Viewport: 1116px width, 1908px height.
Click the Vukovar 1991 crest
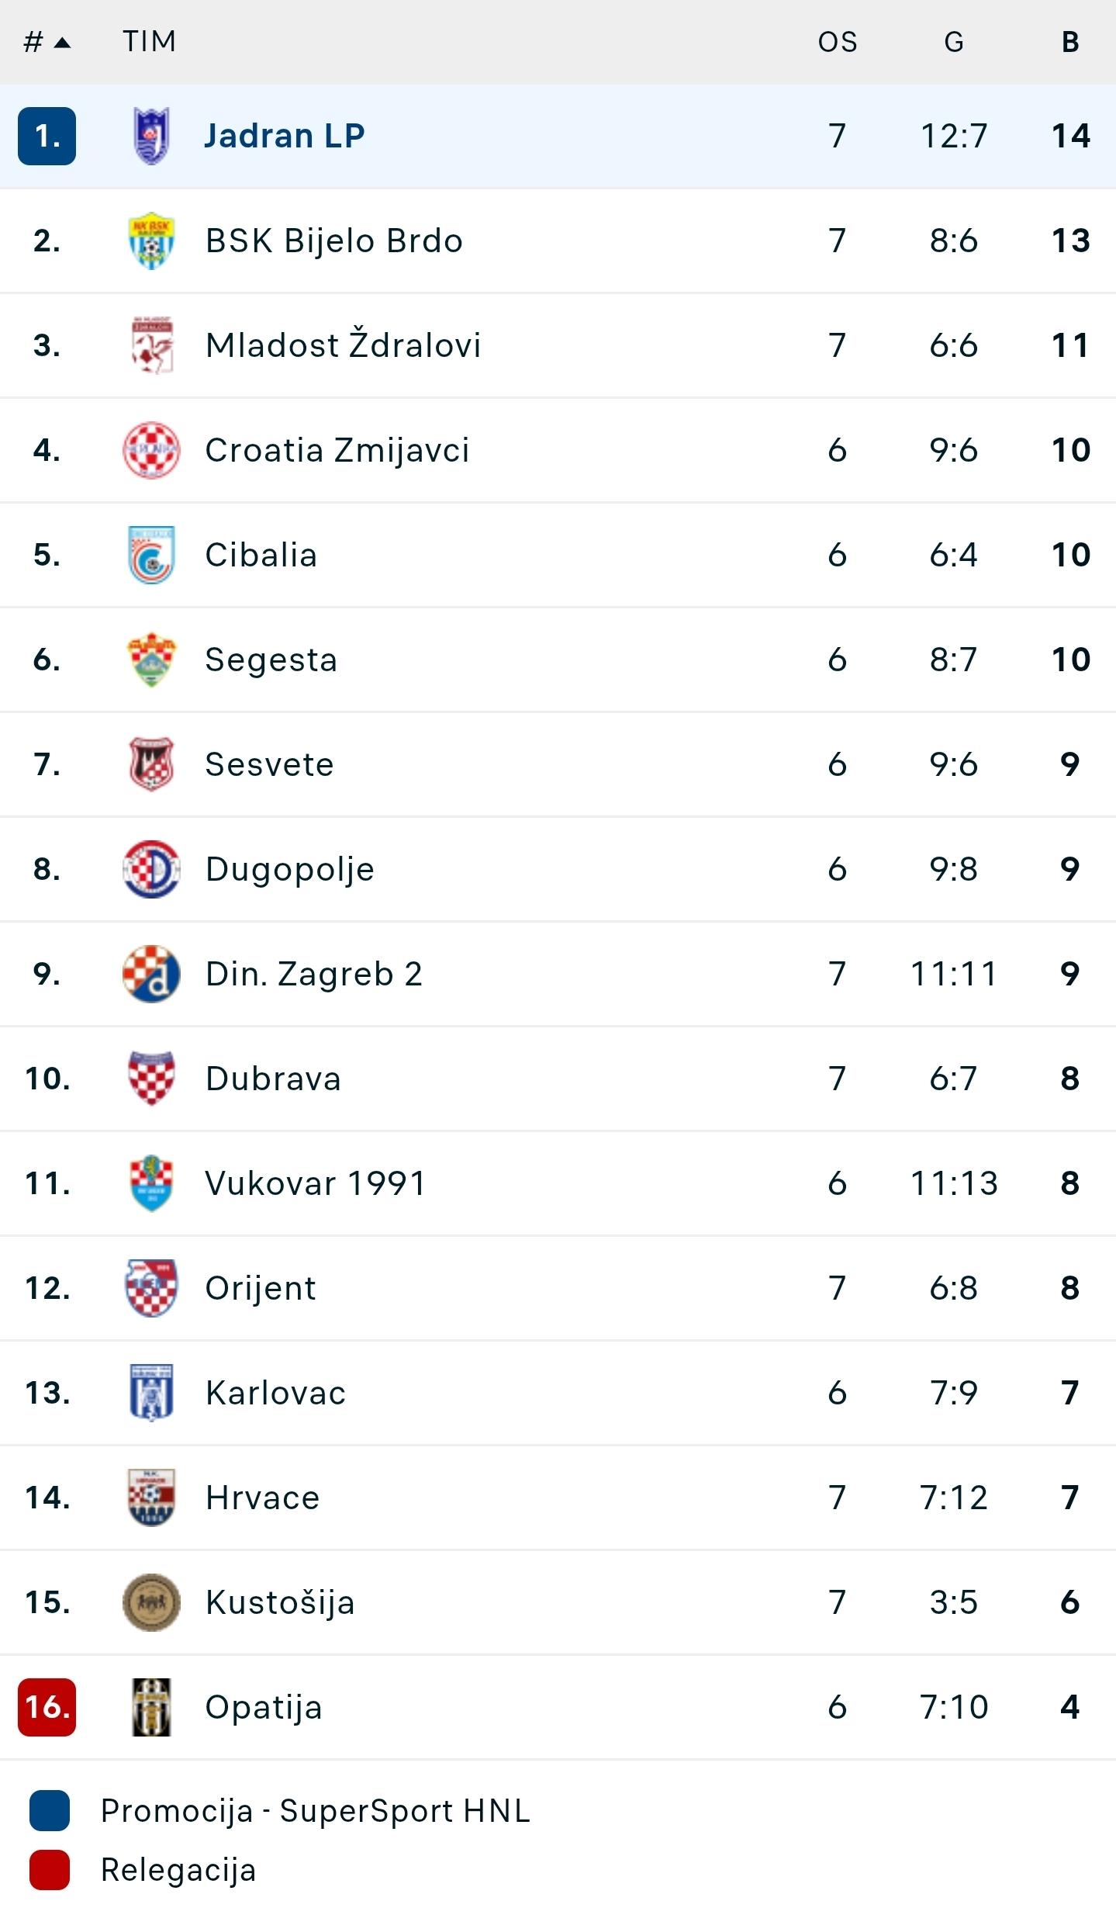click(x=151, y=1183)
